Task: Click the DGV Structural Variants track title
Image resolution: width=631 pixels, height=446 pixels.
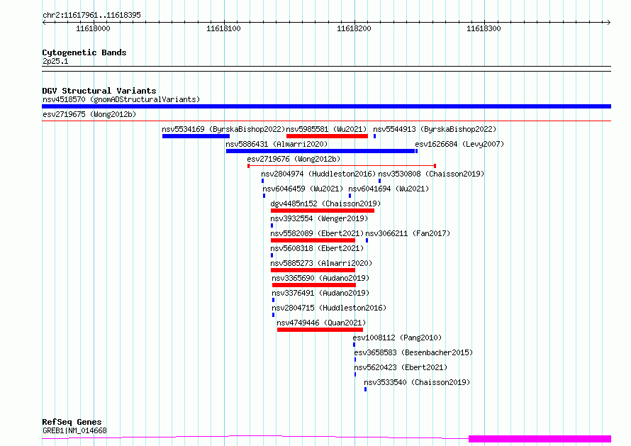Action: (99, 91)
